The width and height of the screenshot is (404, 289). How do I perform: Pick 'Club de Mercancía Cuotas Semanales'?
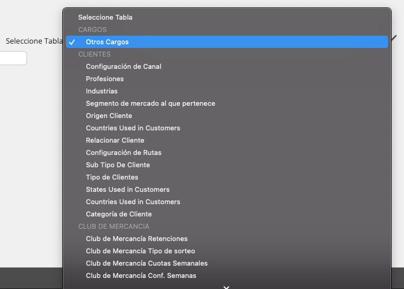[x=227, y=264]
